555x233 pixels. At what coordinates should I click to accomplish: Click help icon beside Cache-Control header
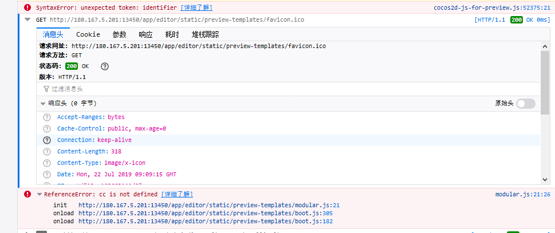(47, 129)
